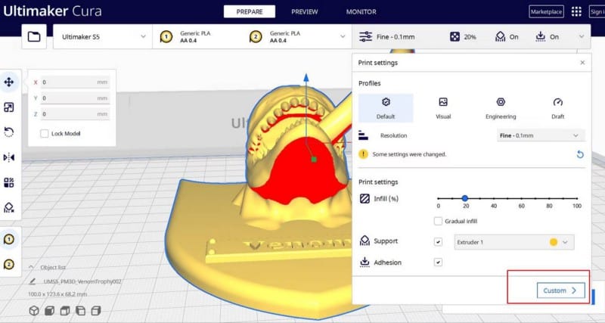605x323 pixels.
Task: Select the Visual profile
Action: coord(443,108)
